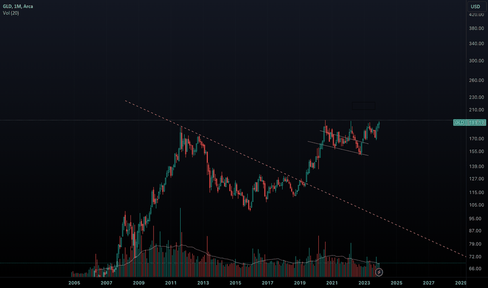Click the 95.00 price axis label
The image size is (488, 288).
(475, 219)
